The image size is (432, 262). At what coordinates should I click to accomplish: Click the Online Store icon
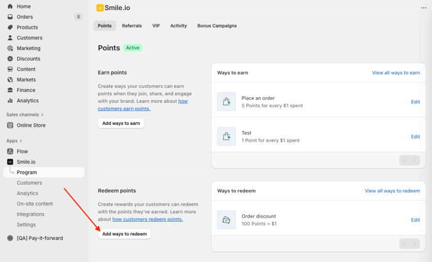click(x=10, y=125)
